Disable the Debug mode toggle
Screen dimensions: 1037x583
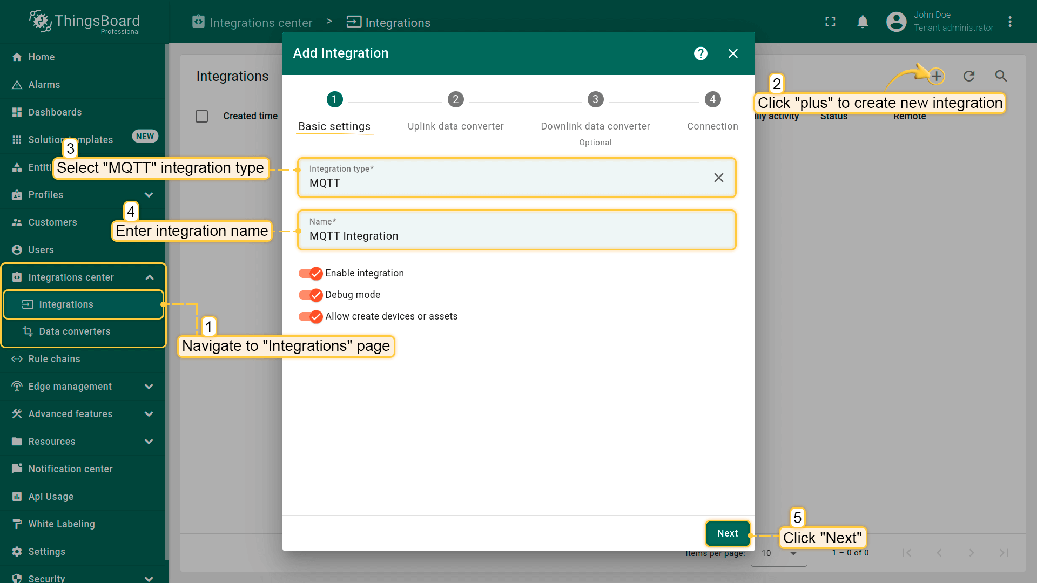[x=310, y=295]
